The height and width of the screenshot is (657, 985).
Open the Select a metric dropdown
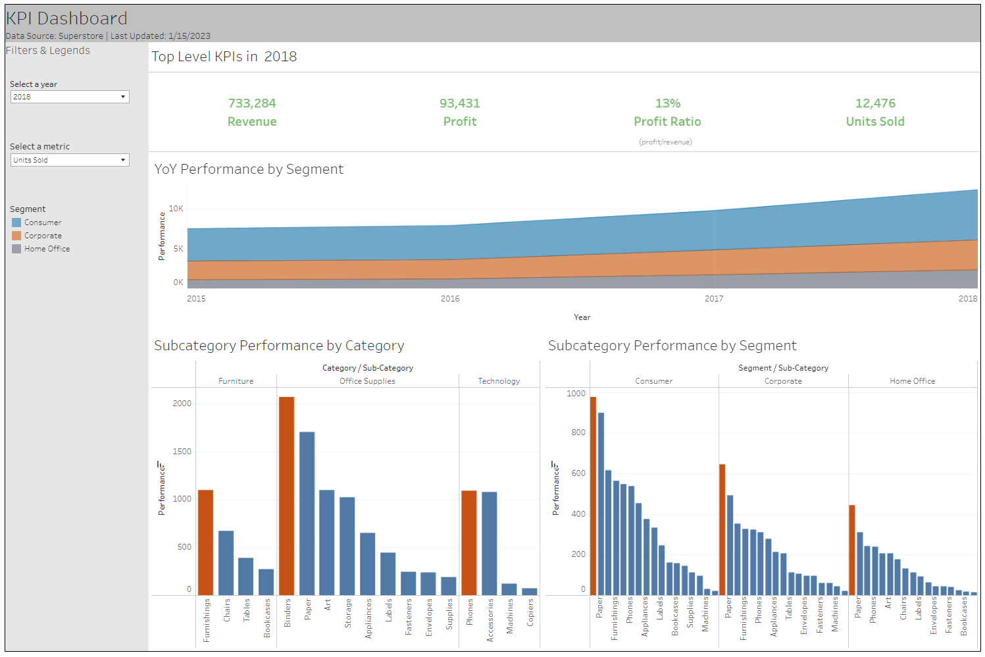coord(70,160)
